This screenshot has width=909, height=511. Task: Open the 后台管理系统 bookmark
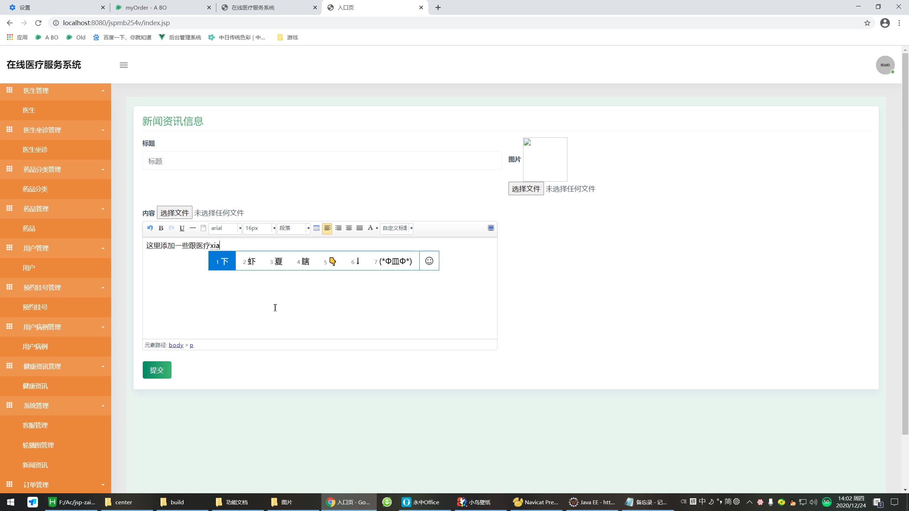coord(180,37)
